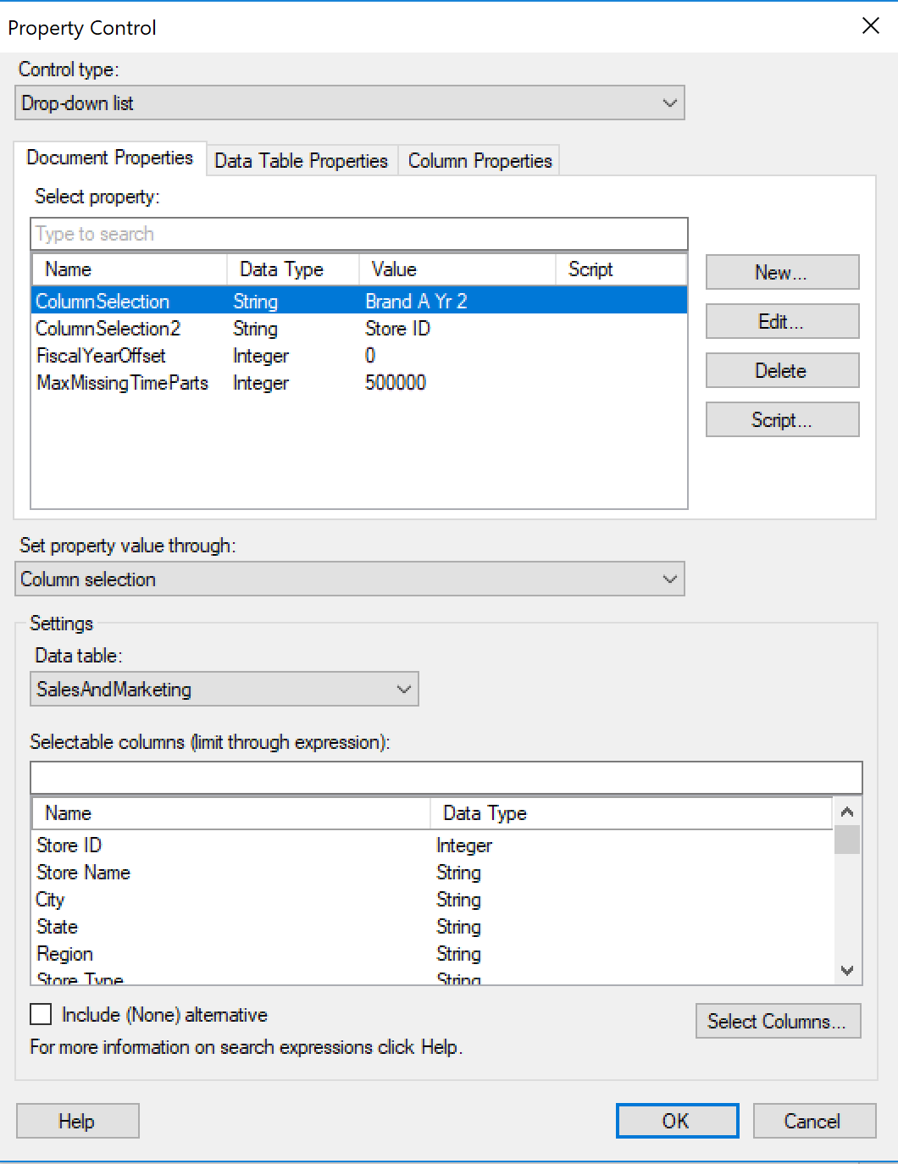Delete the selected property
Viewport: 898px width, 1164px height.
(781, 370)
